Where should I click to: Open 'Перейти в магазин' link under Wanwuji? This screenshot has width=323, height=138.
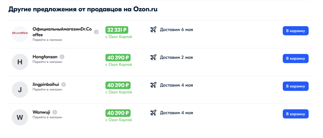47,117
